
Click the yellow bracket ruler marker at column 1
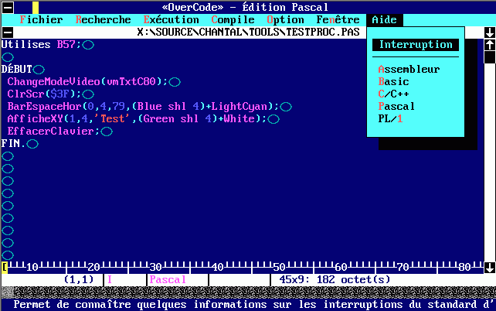click(x=5, y=268)
